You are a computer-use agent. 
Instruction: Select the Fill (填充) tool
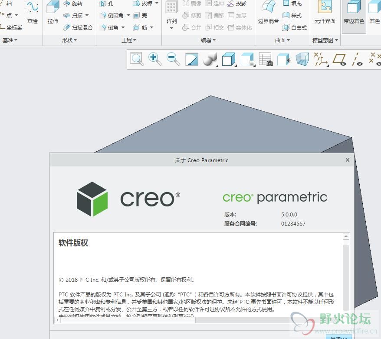tap(292, 3)
